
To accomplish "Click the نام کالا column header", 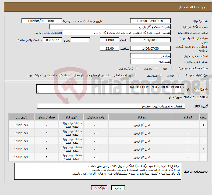I will [x=142, y=117].
